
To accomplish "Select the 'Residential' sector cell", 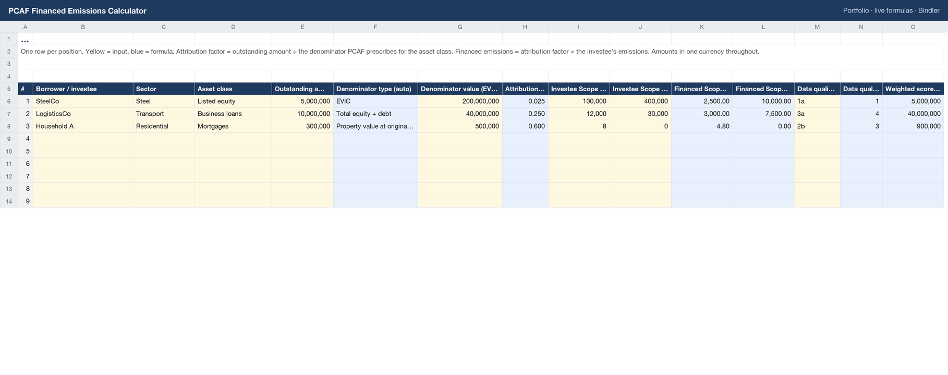I will (x=164, y=126).
